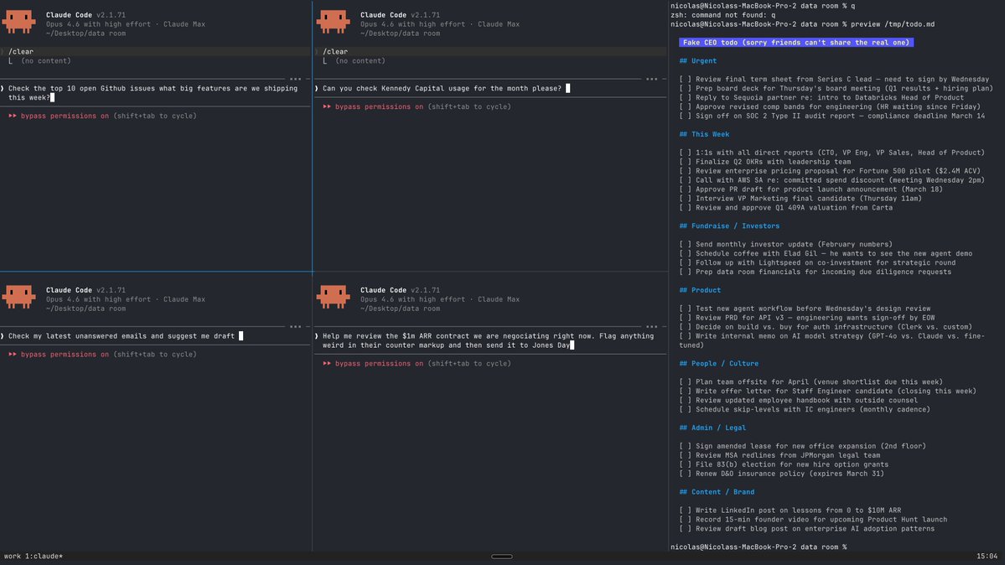This screenshot has height=565, width=1005.
Task: Click bypass permissions arrows under the ARR contract prompt
Action: [x=327, y=364]
